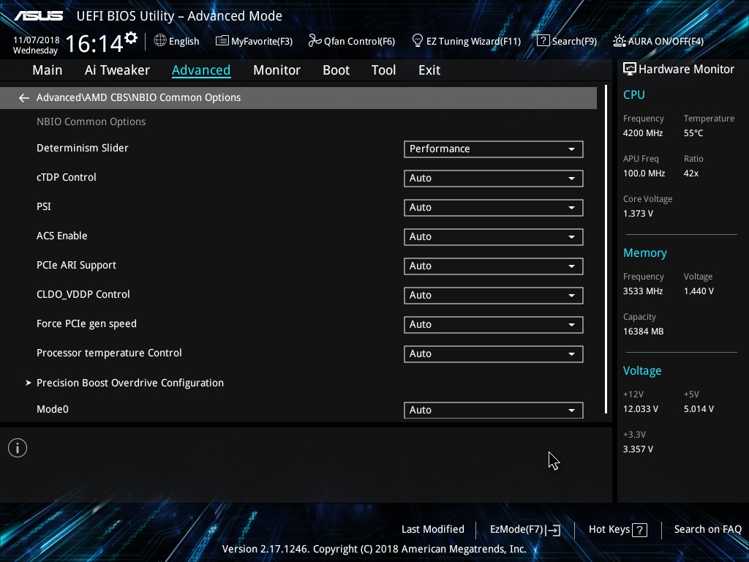749x562 pixels.
Task: Open the PSI dropdown
Action: [494, 207]
